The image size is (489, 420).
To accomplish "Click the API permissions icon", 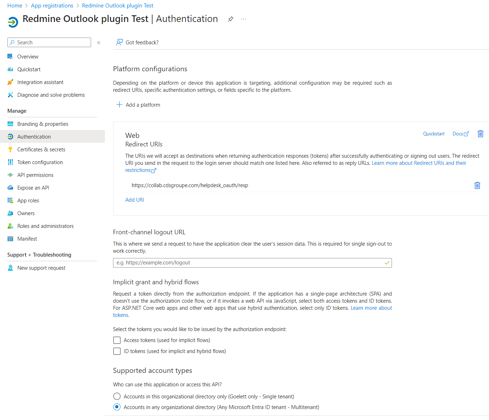I will click(x=10, y=175).
